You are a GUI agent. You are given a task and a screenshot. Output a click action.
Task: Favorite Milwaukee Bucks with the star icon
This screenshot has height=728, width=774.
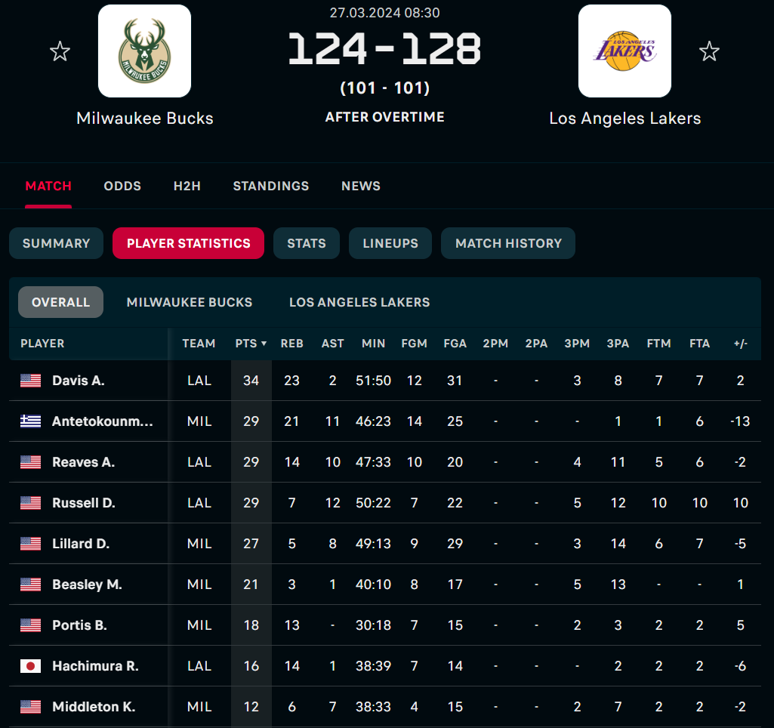tap(60, 51)
